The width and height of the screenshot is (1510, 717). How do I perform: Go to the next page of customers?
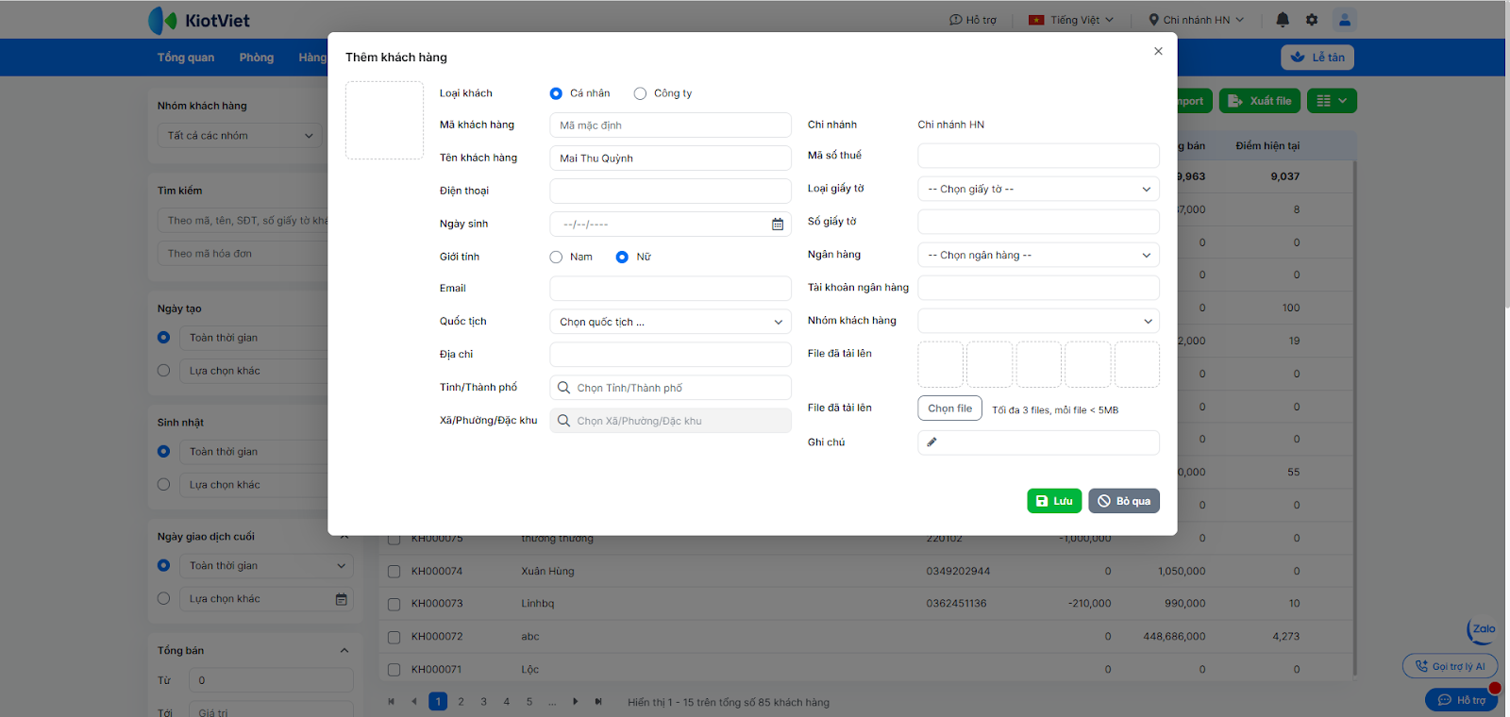[x=576, y=702]
